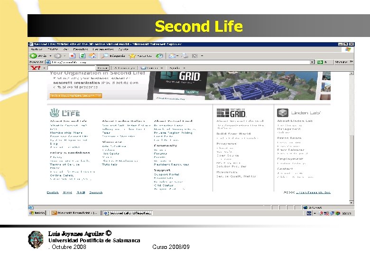Open the Edición menu
The width and height of the screenshot is (370, 256).
tap(53, 49)
